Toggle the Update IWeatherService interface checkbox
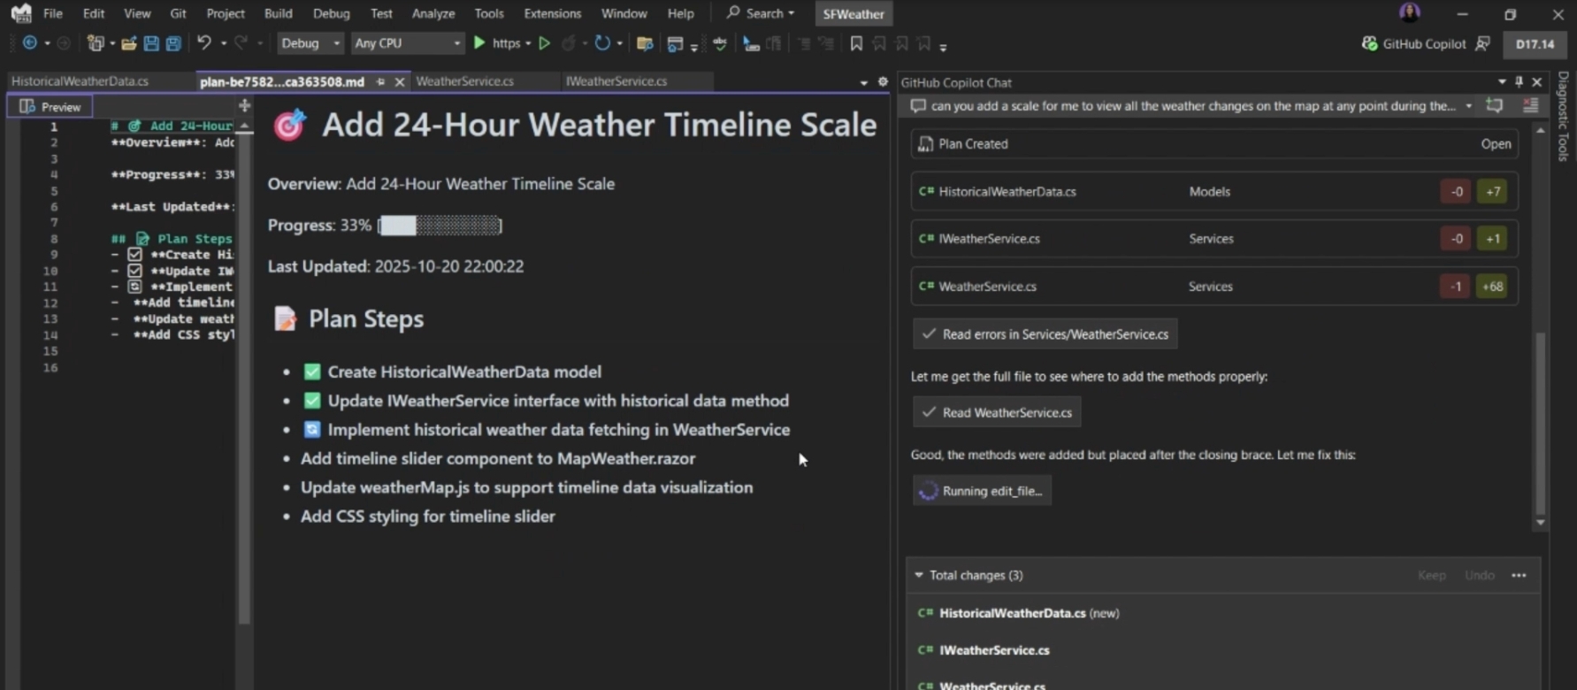Viewport: 1577px width, 690px height. (312, 401)
